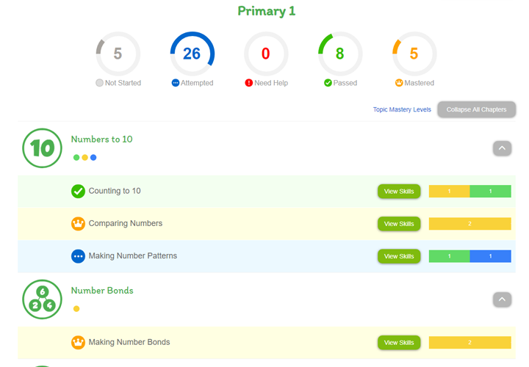Click the Number Bonds chapter icon
The width and height of the screenshot is (529, 367).
click(x=42, y=299)
